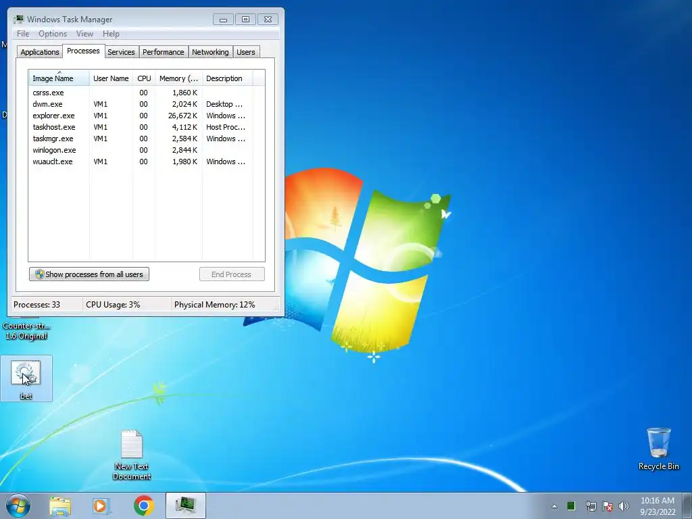Switch to the Users tab
This screenshot has height=519, width=692.
(x=245, y=51)
